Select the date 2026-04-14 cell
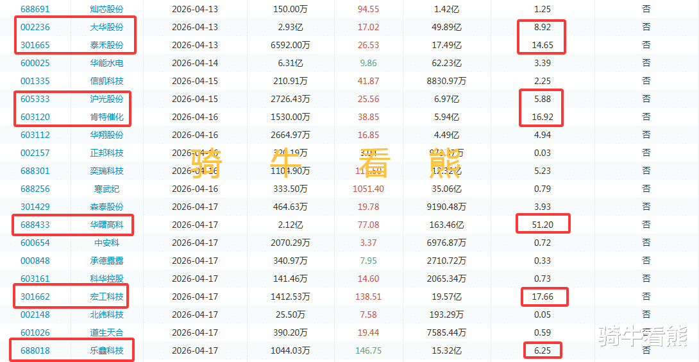 pyautogui.click(x=195, y=63)
